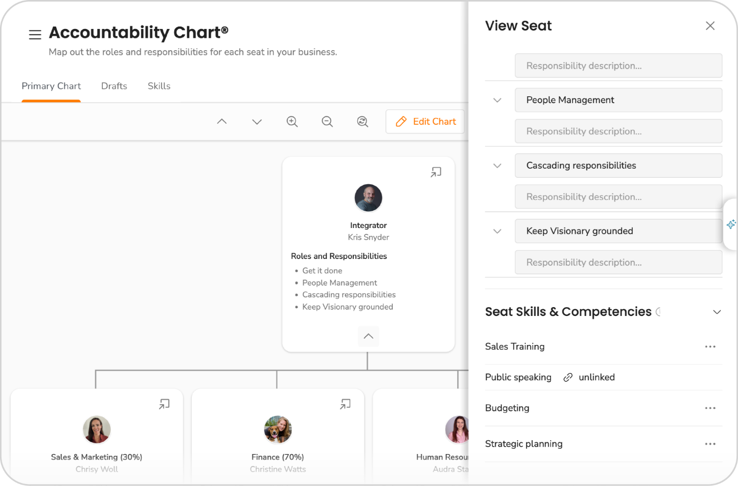The height and width of the screenshot is (486, 738).
Task: Reset the chart zoom with the refresh-magnifier icon
Action: pyautogui.click(x=363, y=121)
